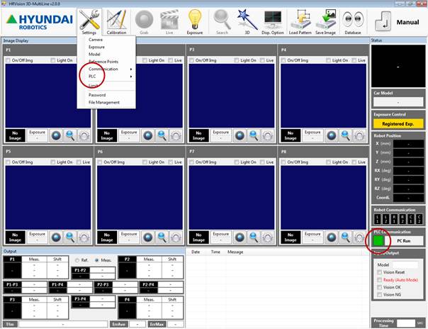Open the 3D wand tool
This screenshot has height=329, width=428.
point(247,22)
